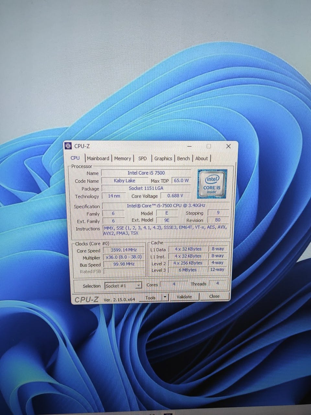Viewport: 311px width, 415px height.
Task: Click the Validate button
Action: pos(184,297)
